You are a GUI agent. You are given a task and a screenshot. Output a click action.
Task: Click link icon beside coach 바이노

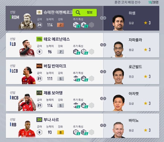point(103,125)
